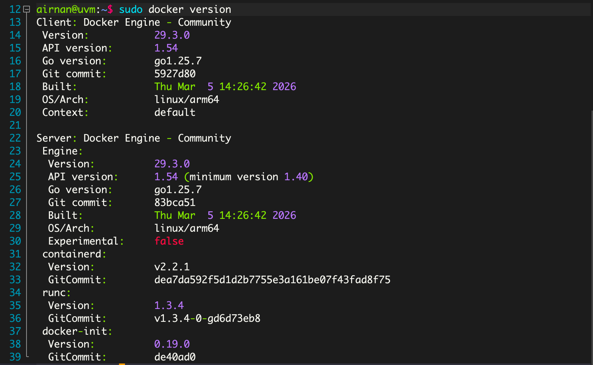
Task: Click the Go version value go1.25.7
Action: click(x=178, y=61)
